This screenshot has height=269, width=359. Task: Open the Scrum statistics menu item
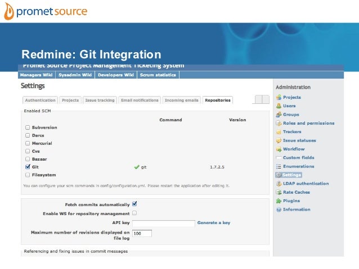pyautogui.click(x=158, y=75)
